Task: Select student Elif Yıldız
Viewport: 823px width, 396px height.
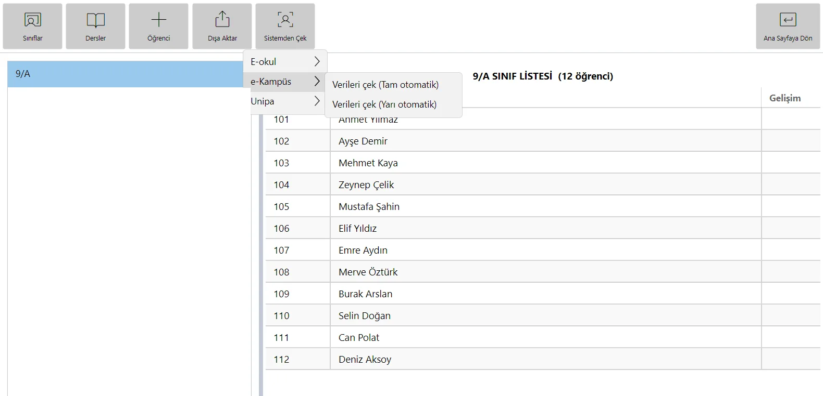Action: tap(357, 228)
